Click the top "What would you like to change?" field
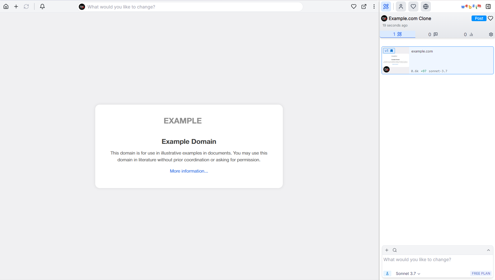Viewport: 495px width, 280px height. 192,7
